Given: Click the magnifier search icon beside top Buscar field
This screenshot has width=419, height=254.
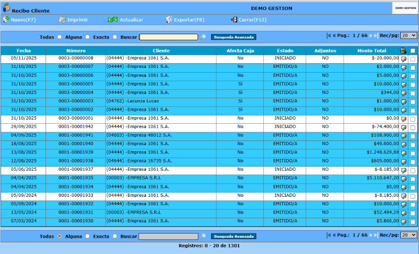Looking at the screenshot, I should 203,37.
